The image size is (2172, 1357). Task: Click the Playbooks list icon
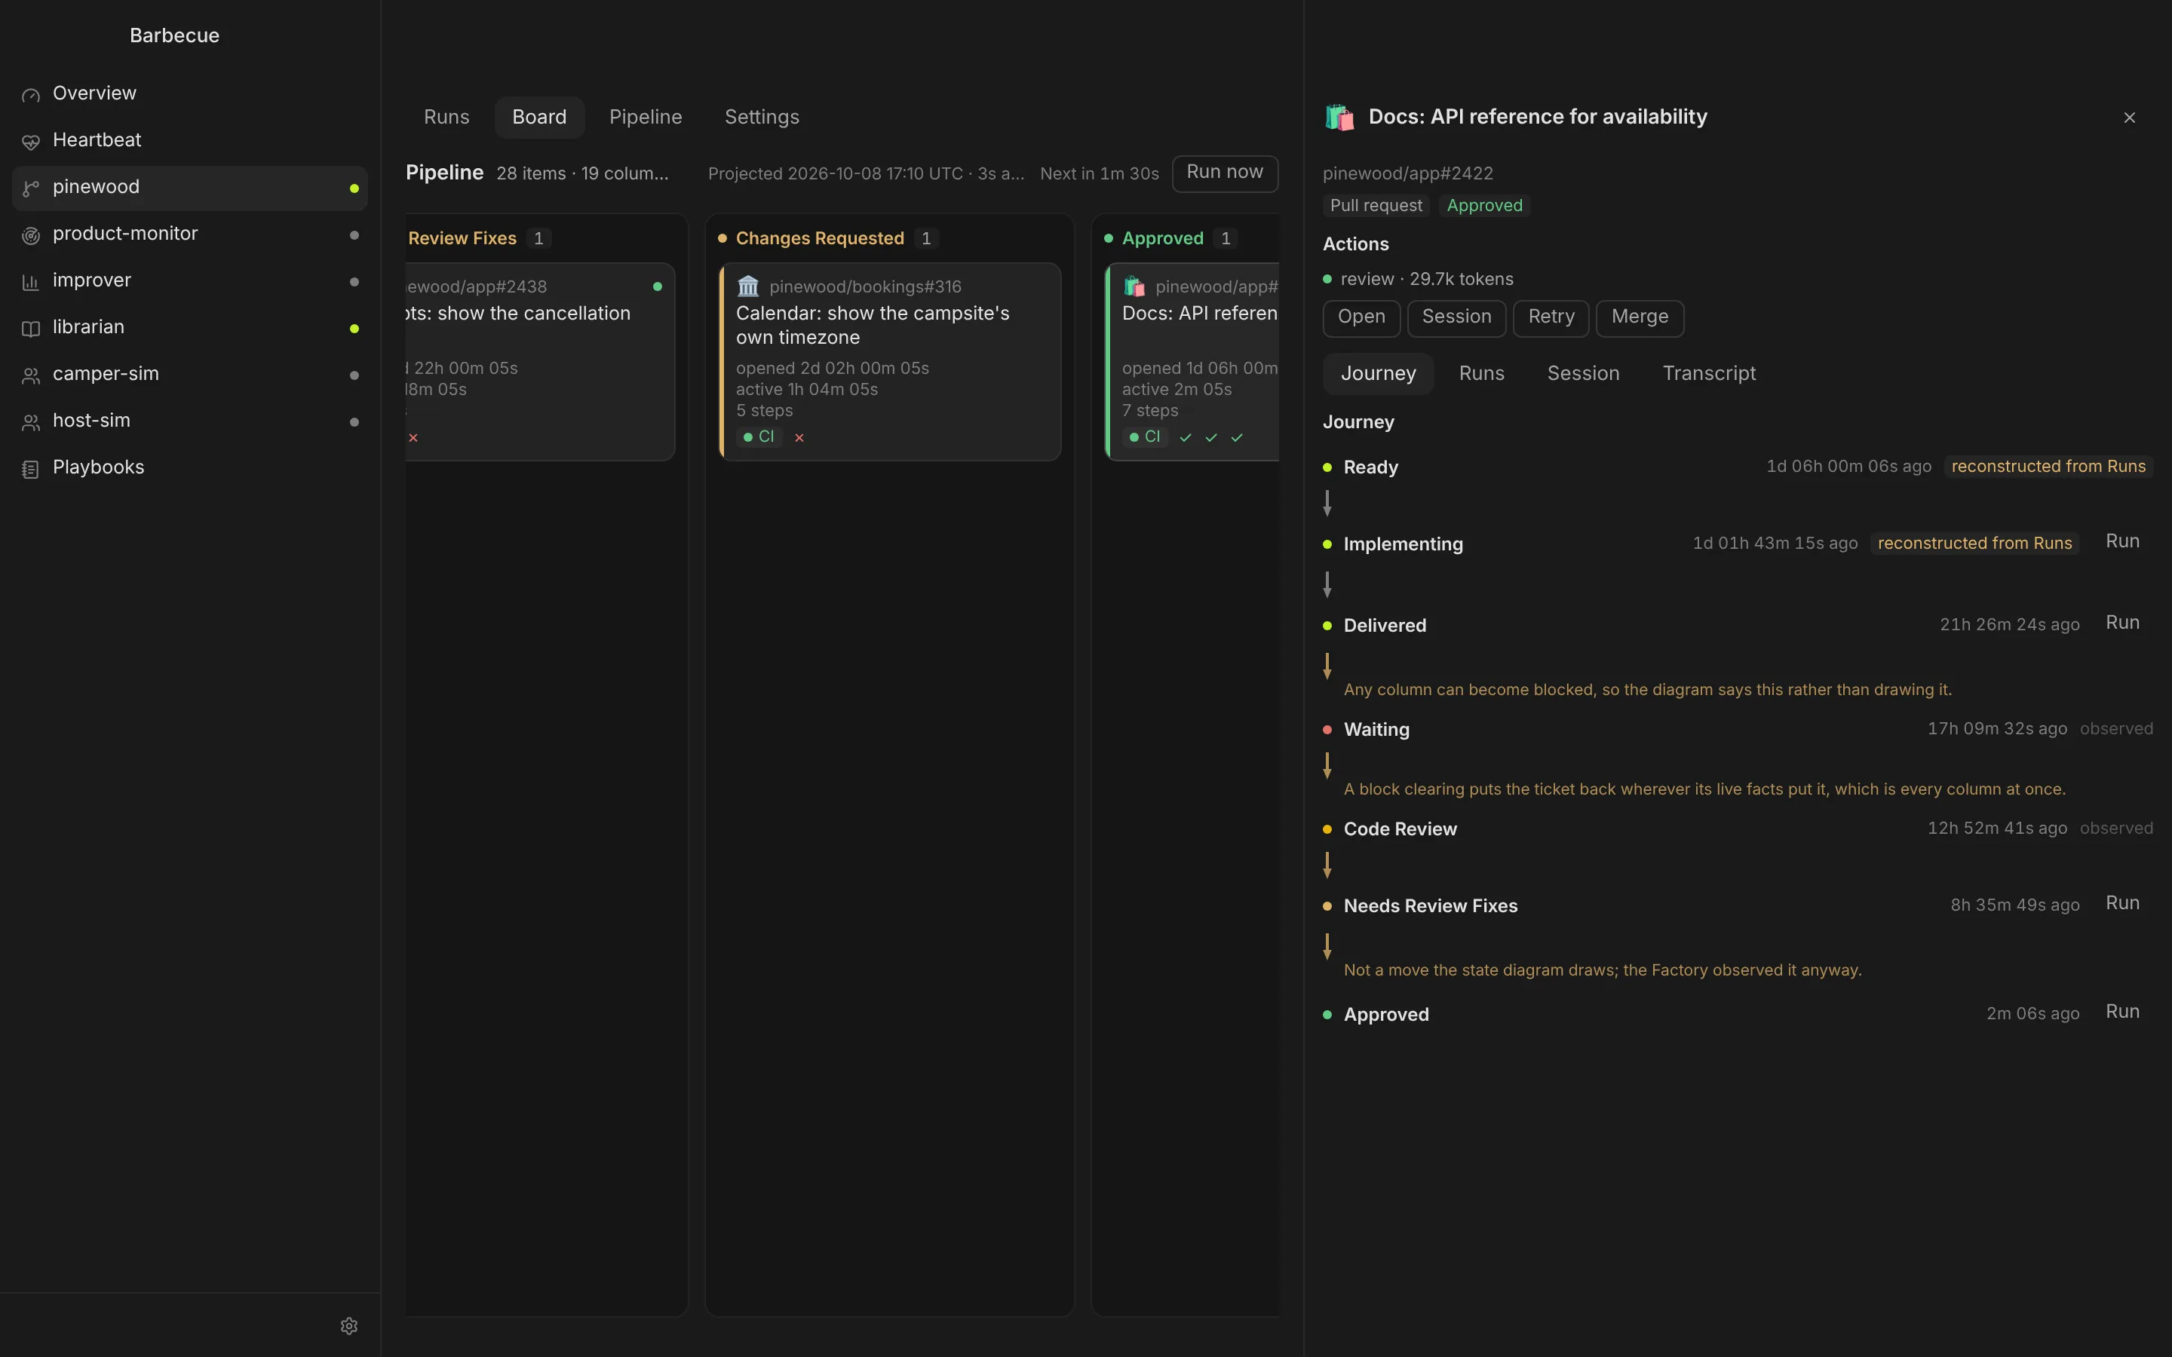pos(30,468)
